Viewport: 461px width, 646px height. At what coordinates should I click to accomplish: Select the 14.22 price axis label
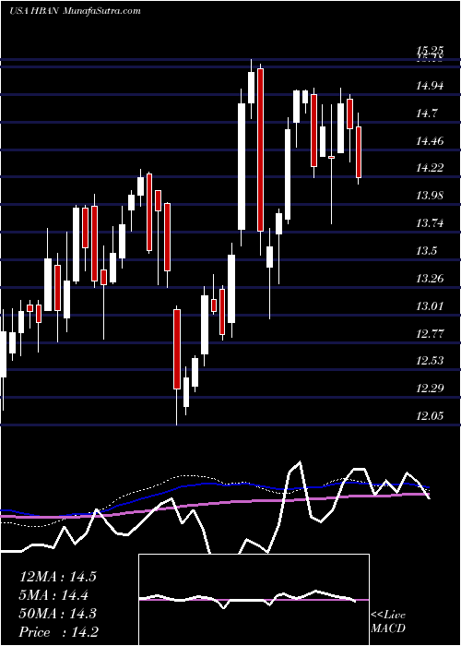(x=431, y=168)
